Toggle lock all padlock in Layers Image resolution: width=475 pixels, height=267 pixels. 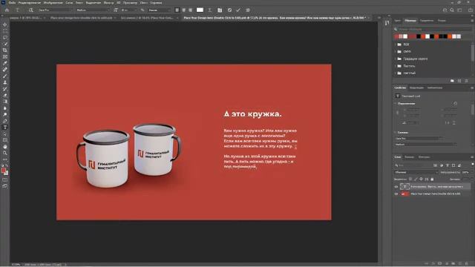(432, 179)
